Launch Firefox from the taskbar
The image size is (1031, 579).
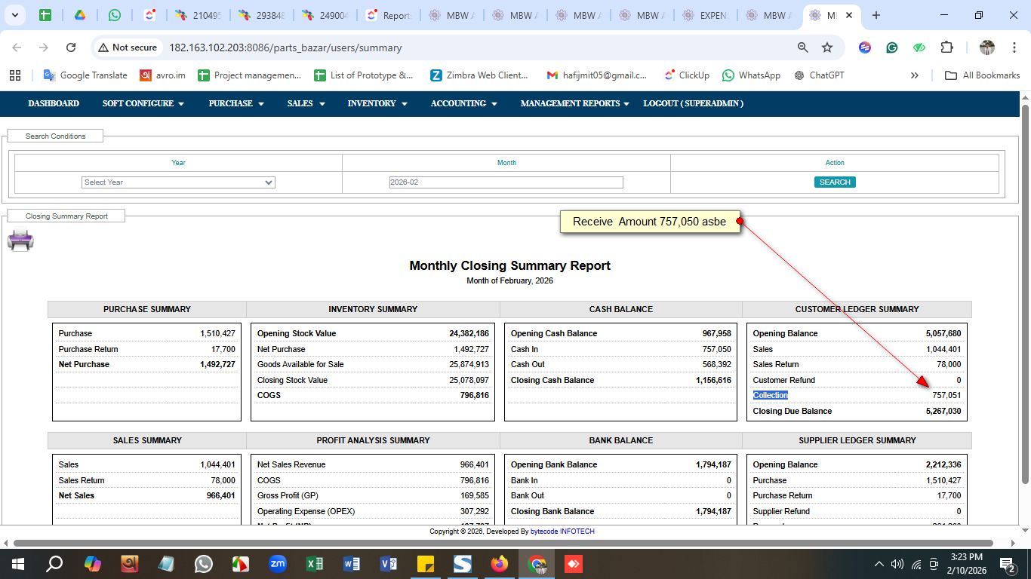[x=500, y=564]
